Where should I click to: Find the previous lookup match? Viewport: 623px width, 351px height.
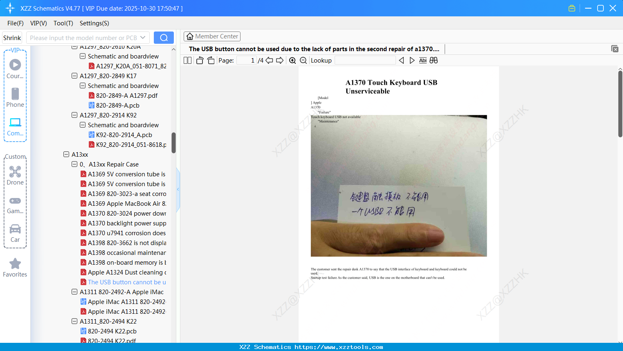click(401, 60)
